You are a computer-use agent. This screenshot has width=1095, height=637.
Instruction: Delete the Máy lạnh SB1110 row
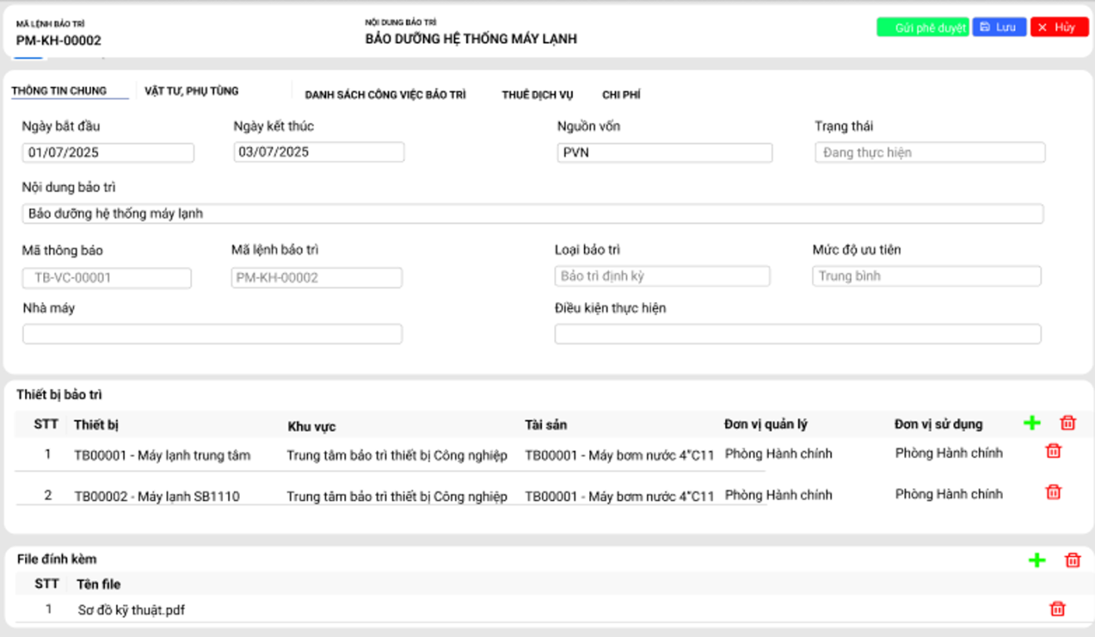click(1053, 492)
